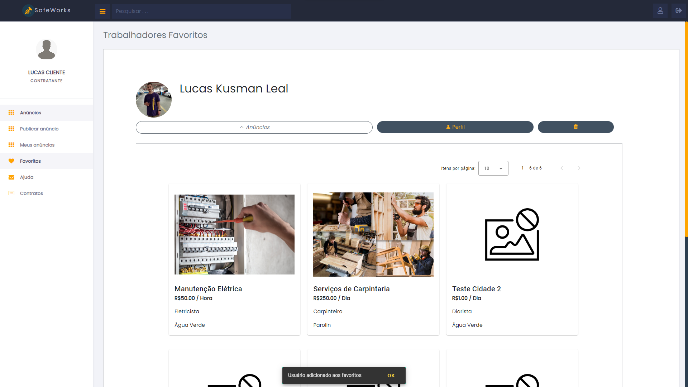Click the logout icon in the header

(x=678, y=11)
